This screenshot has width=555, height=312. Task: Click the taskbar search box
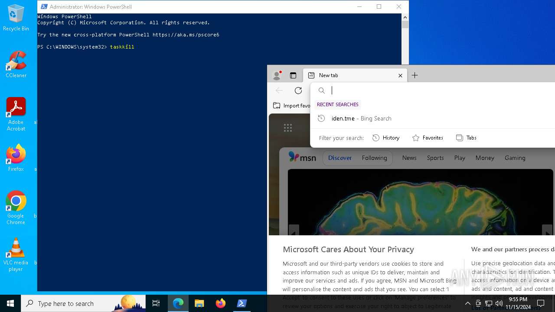(83, 303)
